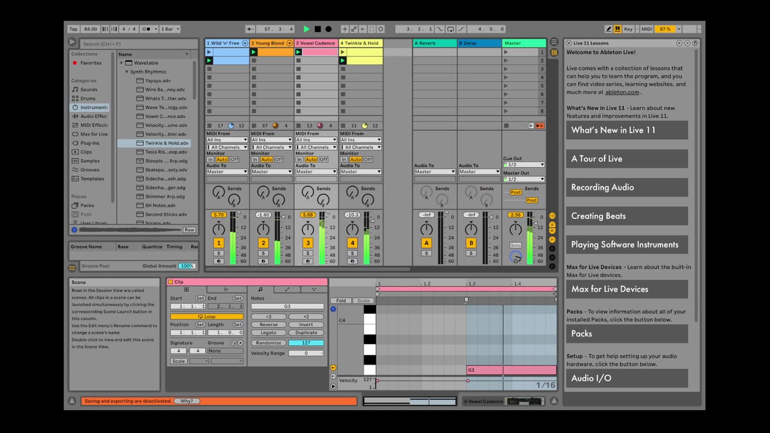Switch to the clip Notes tab
Image resolution: width=770 pixels, height=433 pixels.
[260, 289]
